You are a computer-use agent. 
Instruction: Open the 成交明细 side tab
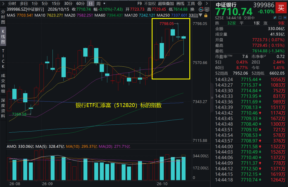click(x=3, y=83)
